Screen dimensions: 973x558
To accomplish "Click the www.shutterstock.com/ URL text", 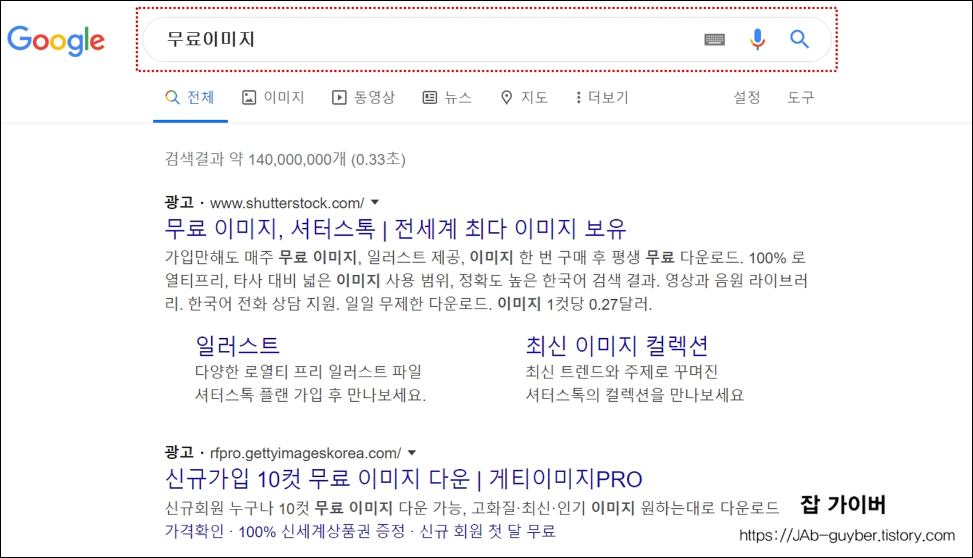I will [x=287, y=203].
